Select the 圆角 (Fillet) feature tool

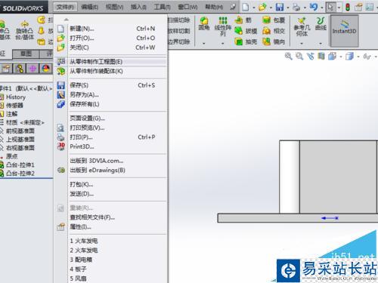tap(204, 24)
